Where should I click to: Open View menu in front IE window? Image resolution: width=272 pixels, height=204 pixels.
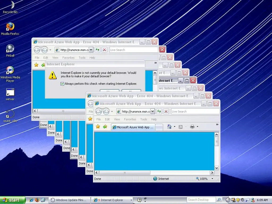coord(117,119)
